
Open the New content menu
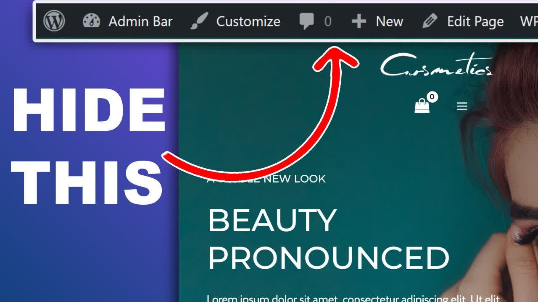[389, 21]
